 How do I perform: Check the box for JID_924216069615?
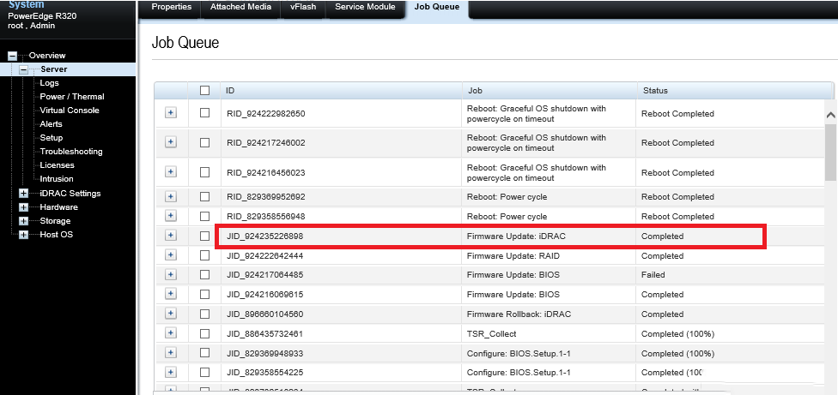[204, 294]
